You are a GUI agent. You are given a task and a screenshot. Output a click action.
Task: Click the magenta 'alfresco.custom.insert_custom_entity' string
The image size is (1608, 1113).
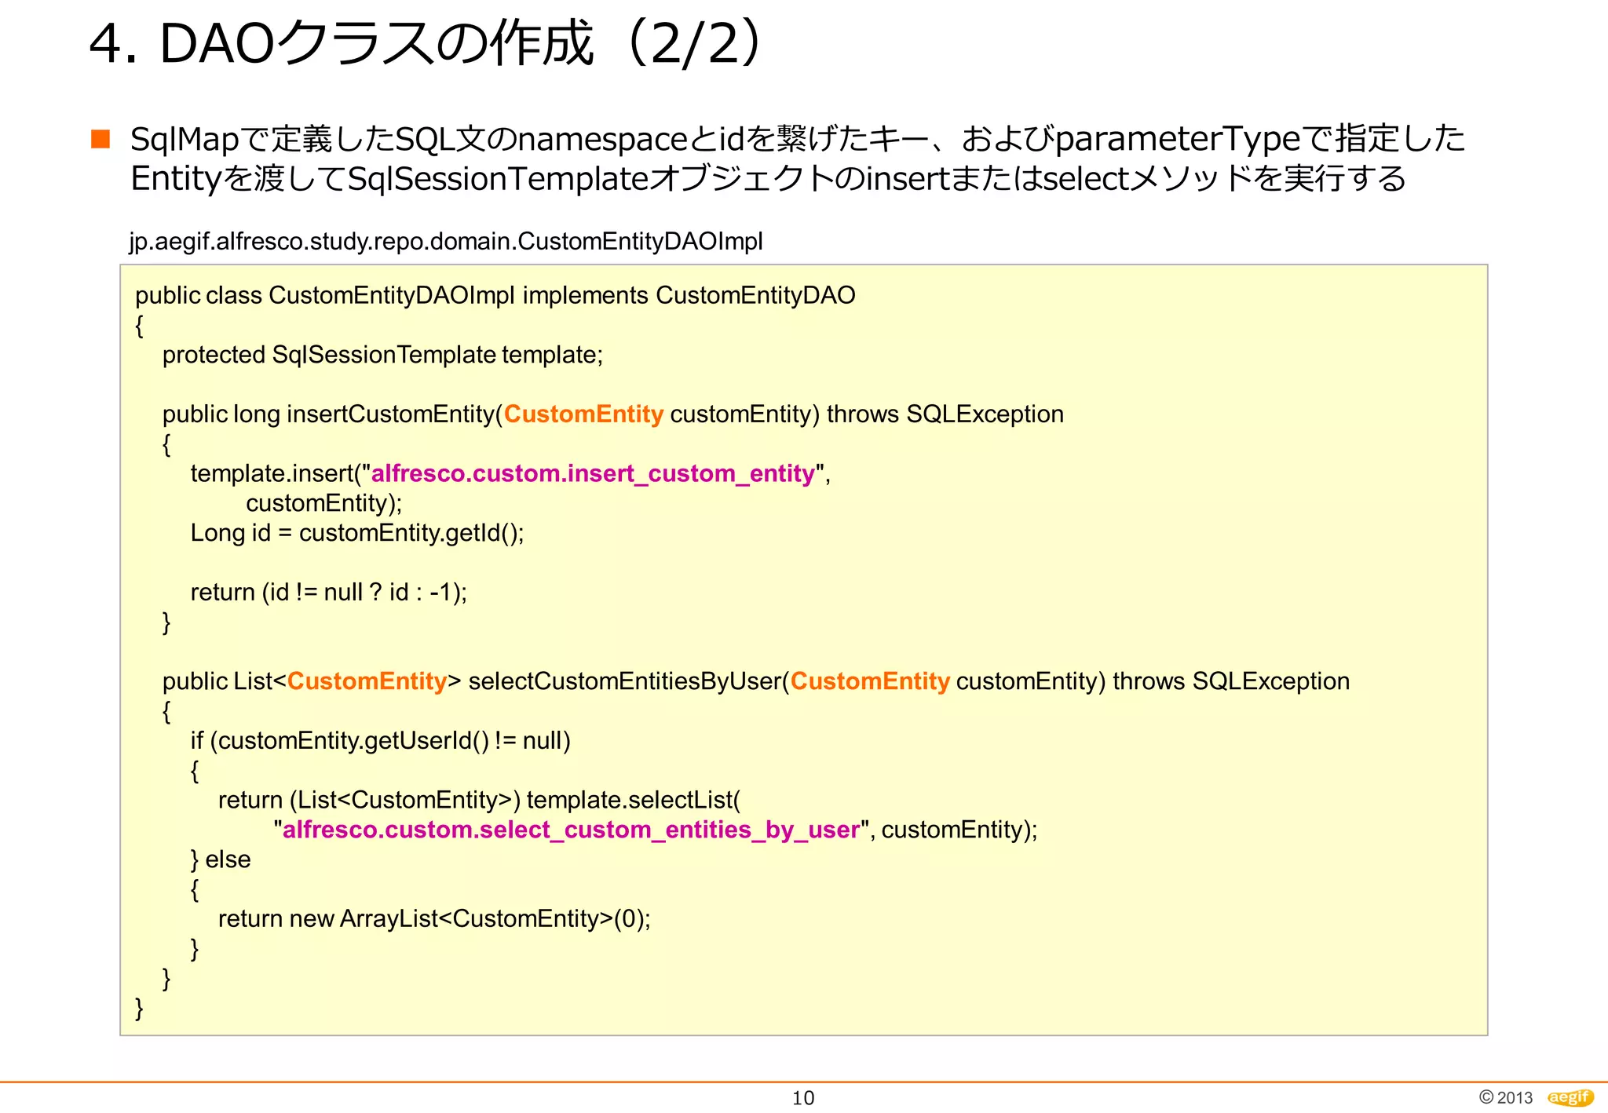click(x=593, y=473)
